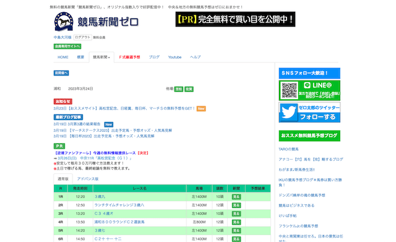The image size is (396, 242).
Task: Open けいば手帖 sidebar link
Action: tap(287, 216)
